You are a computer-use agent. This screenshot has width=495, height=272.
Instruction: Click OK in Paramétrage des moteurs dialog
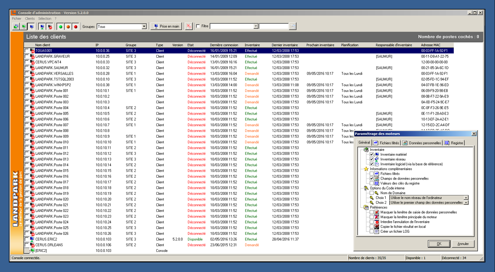(439, 244)
